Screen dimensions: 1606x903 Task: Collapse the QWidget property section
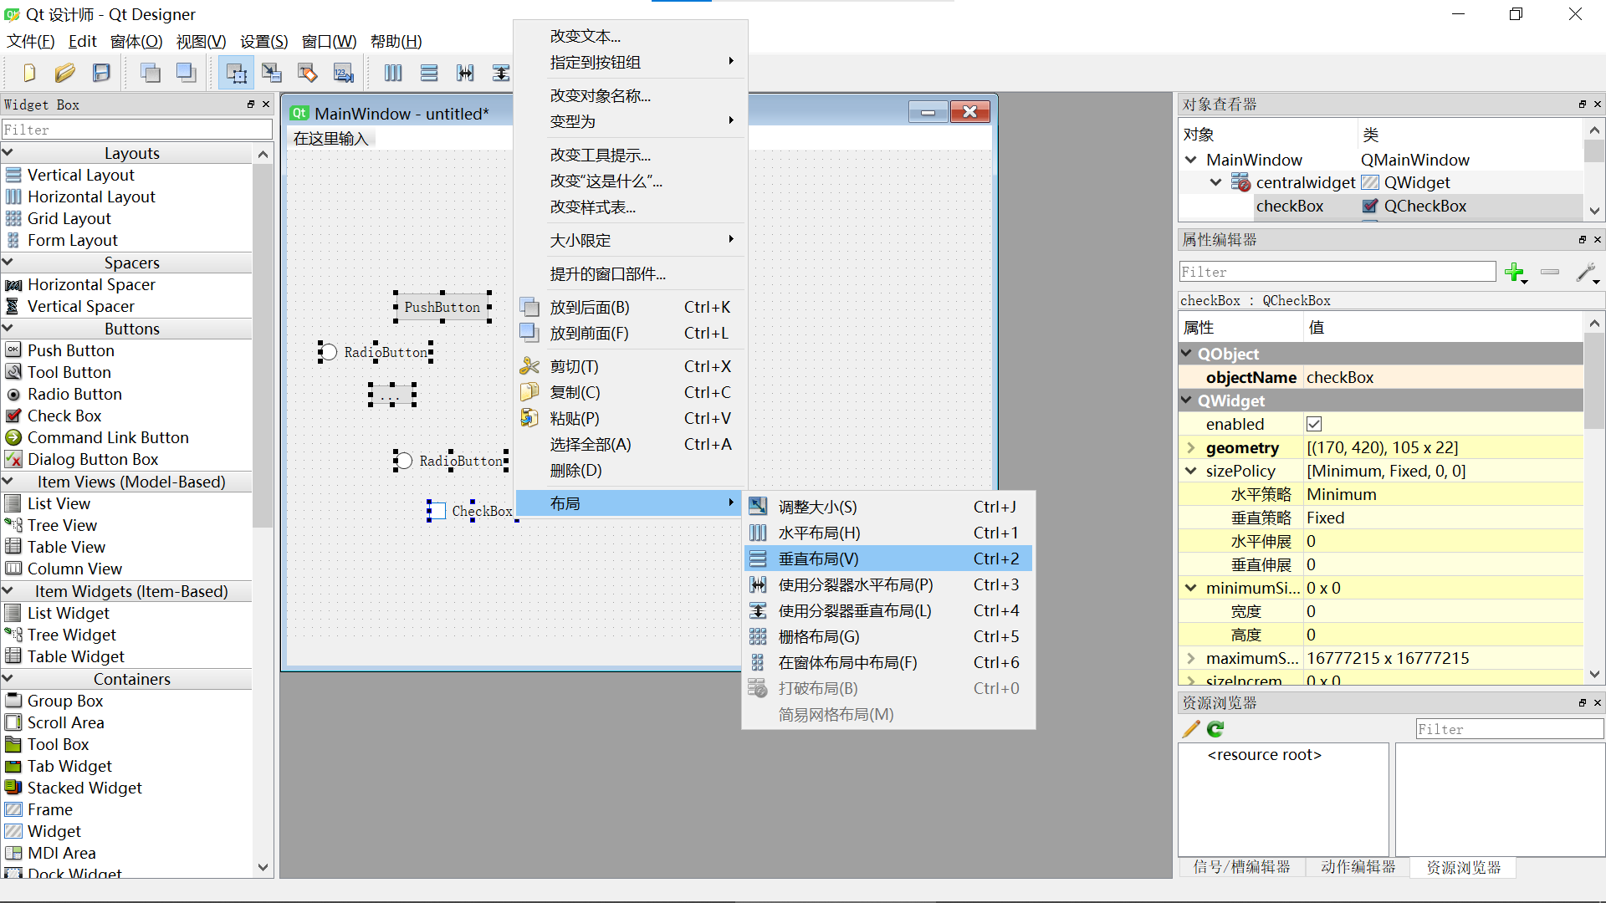(x=1189, y=400)
